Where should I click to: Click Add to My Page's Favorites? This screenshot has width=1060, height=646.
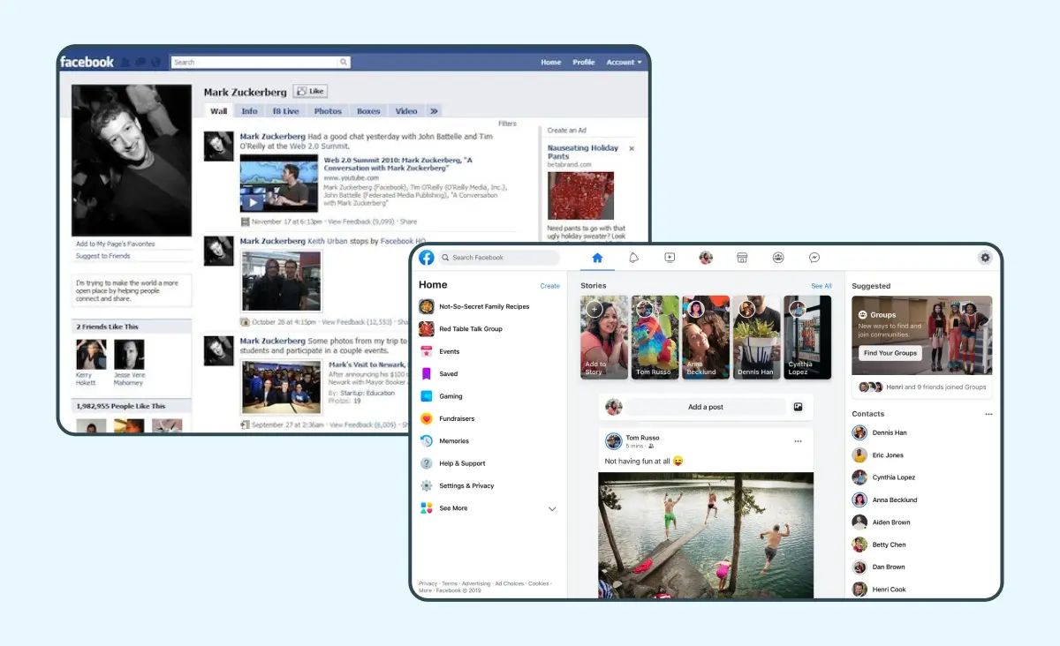tap(115, 244)
